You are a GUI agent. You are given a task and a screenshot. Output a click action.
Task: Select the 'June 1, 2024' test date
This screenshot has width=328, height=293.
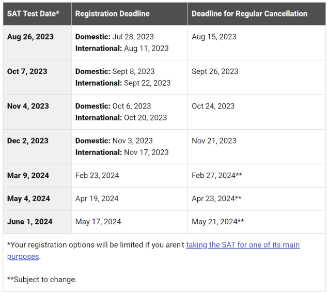click(30, 222)
